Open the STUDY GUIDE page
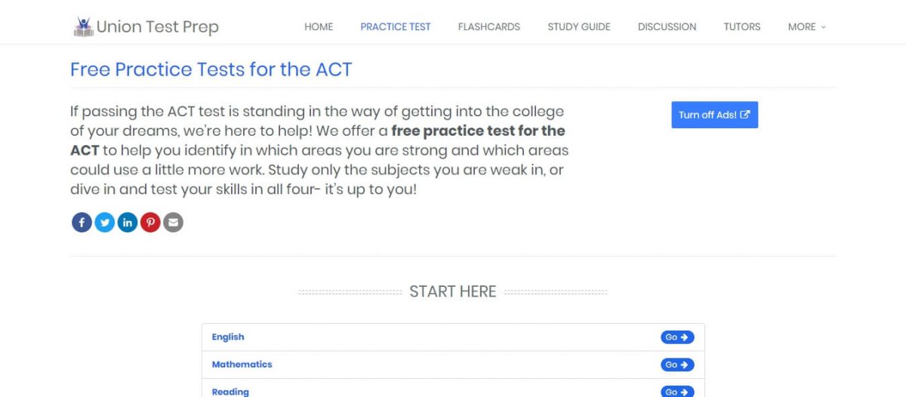 point(579,26)
